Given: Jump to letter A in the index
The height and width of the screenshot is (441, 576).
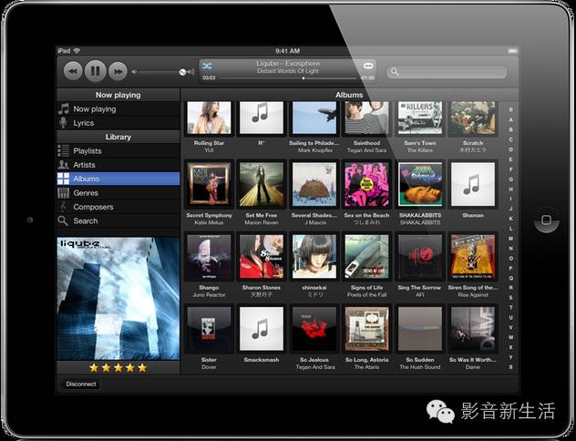Looking at the screenshot, I should coord(511,119).
